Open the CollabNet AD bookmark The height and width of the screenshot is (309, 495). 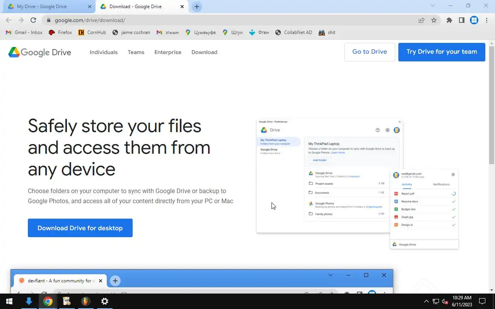click(x=294, y=32)
